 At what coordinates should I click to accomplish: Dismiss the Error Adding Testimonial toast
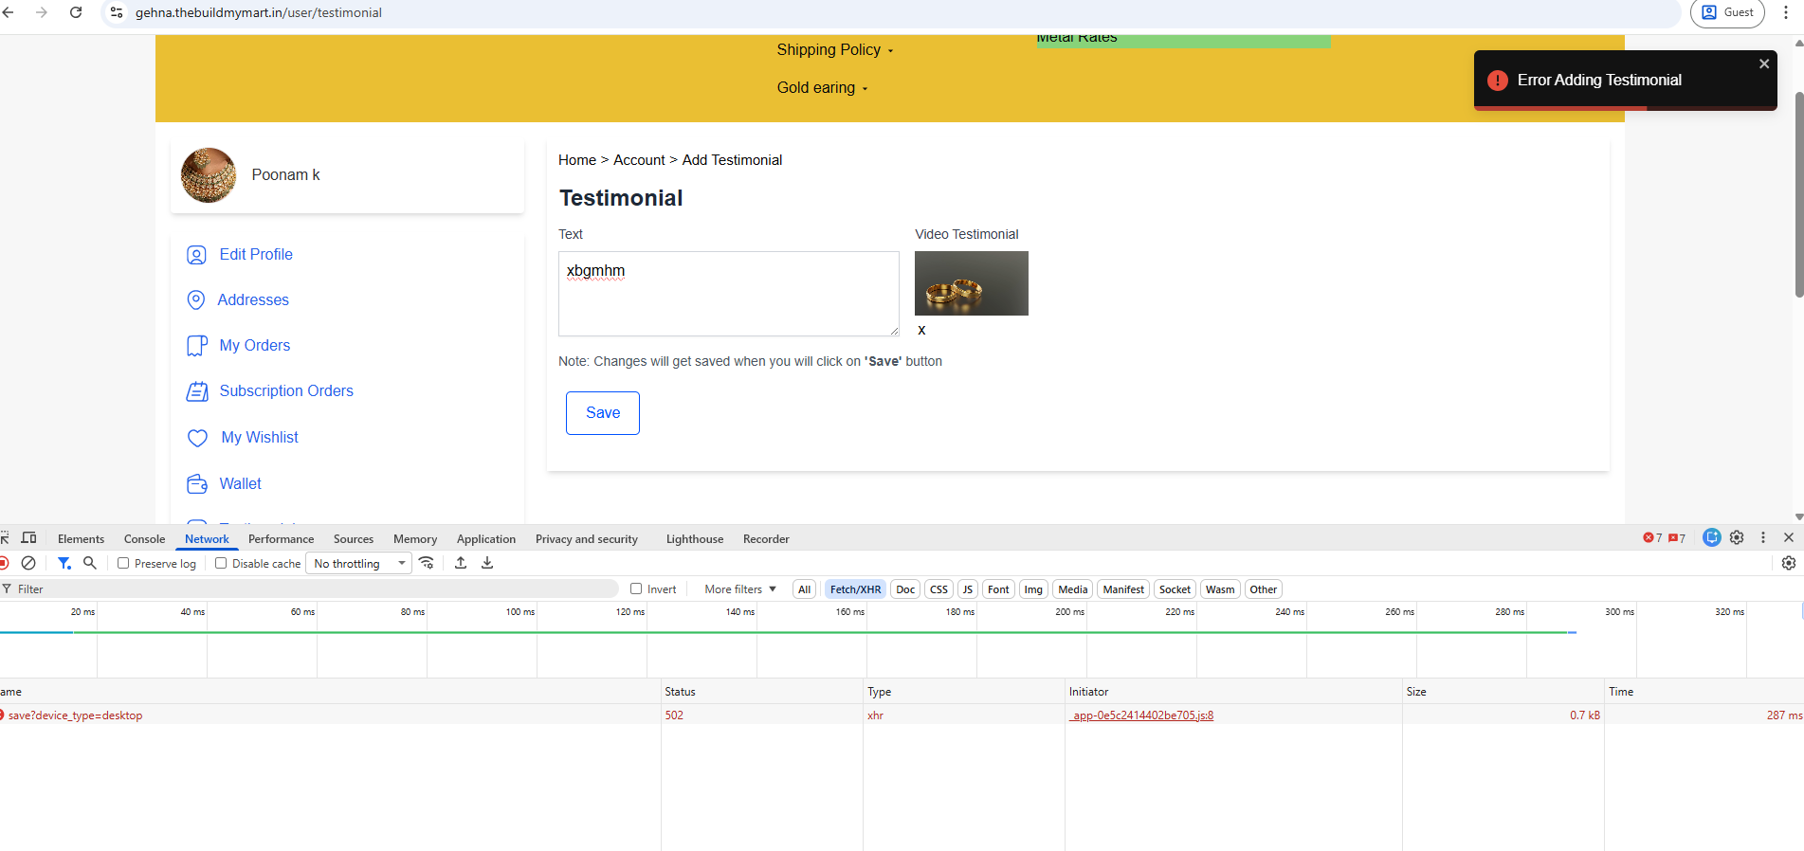click(x=1764, y=63)
